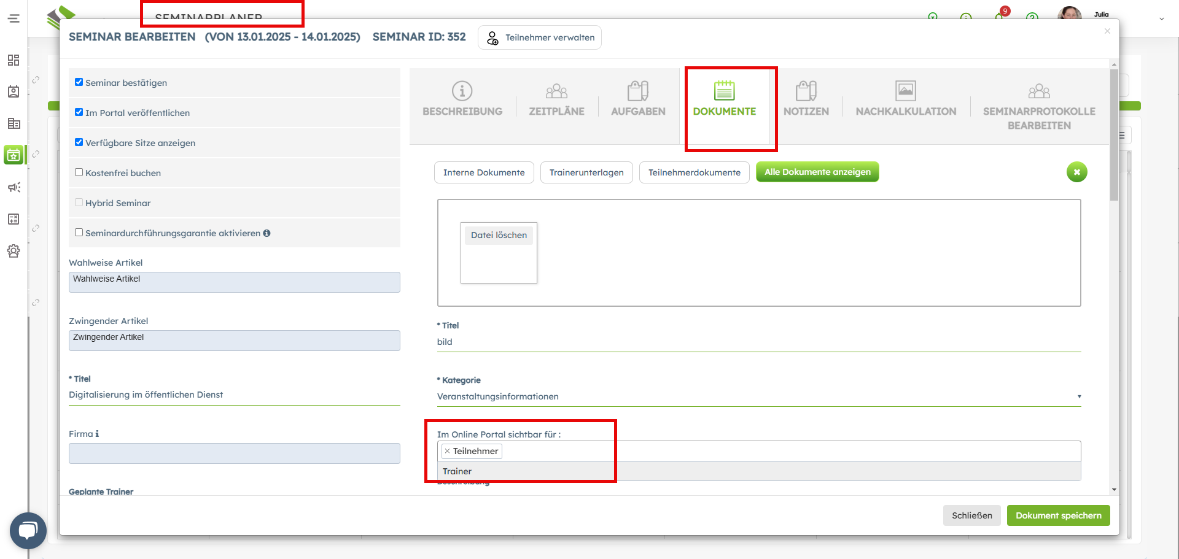Enable the Kostenfrei buchen checkbox
The width and height of the screenshot is (1179, 559).
[x=79, y=172]
